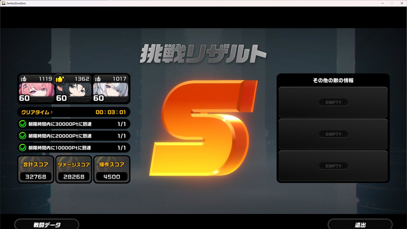Screen dimensions: 407x229
Task: Click the green check for 20000Pt goal
Action: [23, 136]
